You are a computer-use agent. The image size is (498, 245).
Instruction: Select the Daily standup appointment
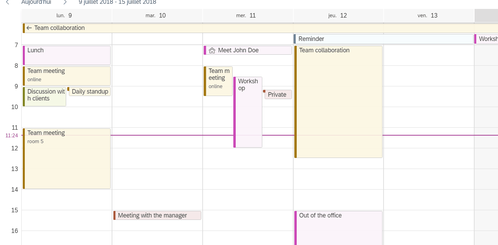(x=89, y=92)
